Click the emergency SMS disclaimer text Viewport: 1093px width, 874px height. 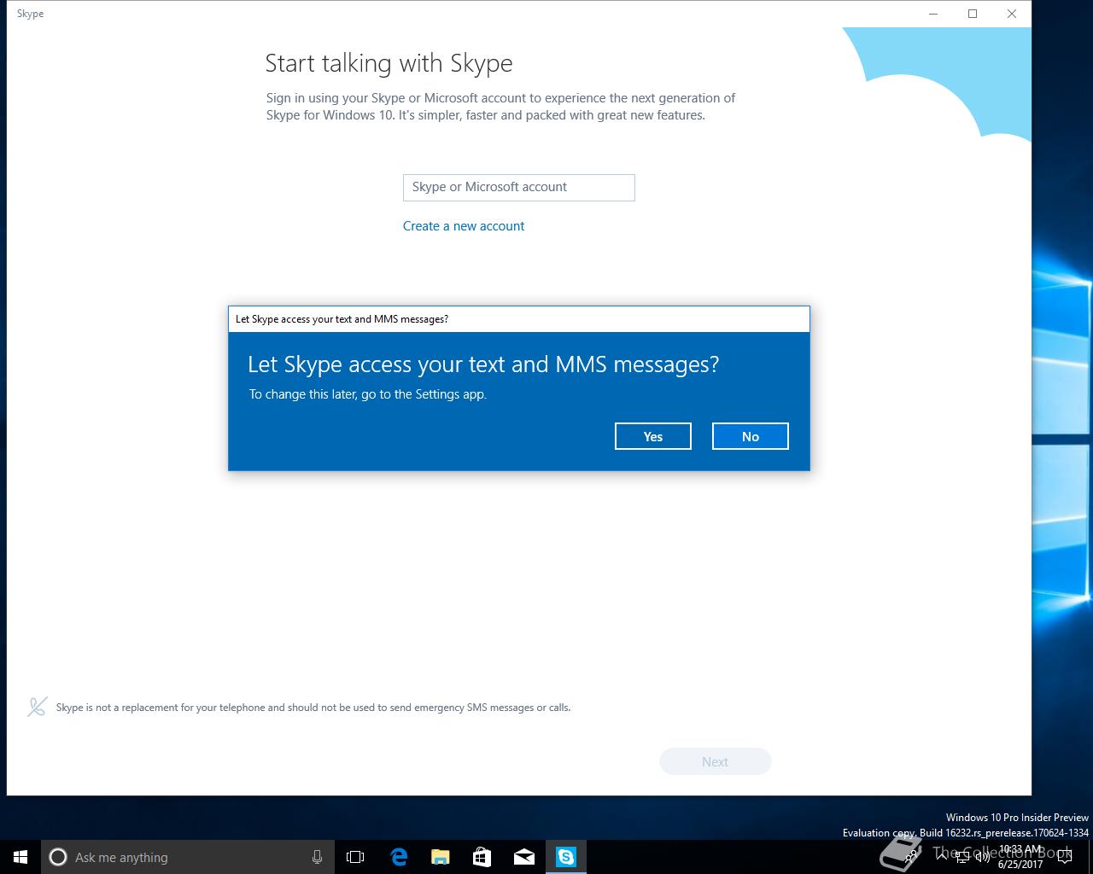[313, 708]
